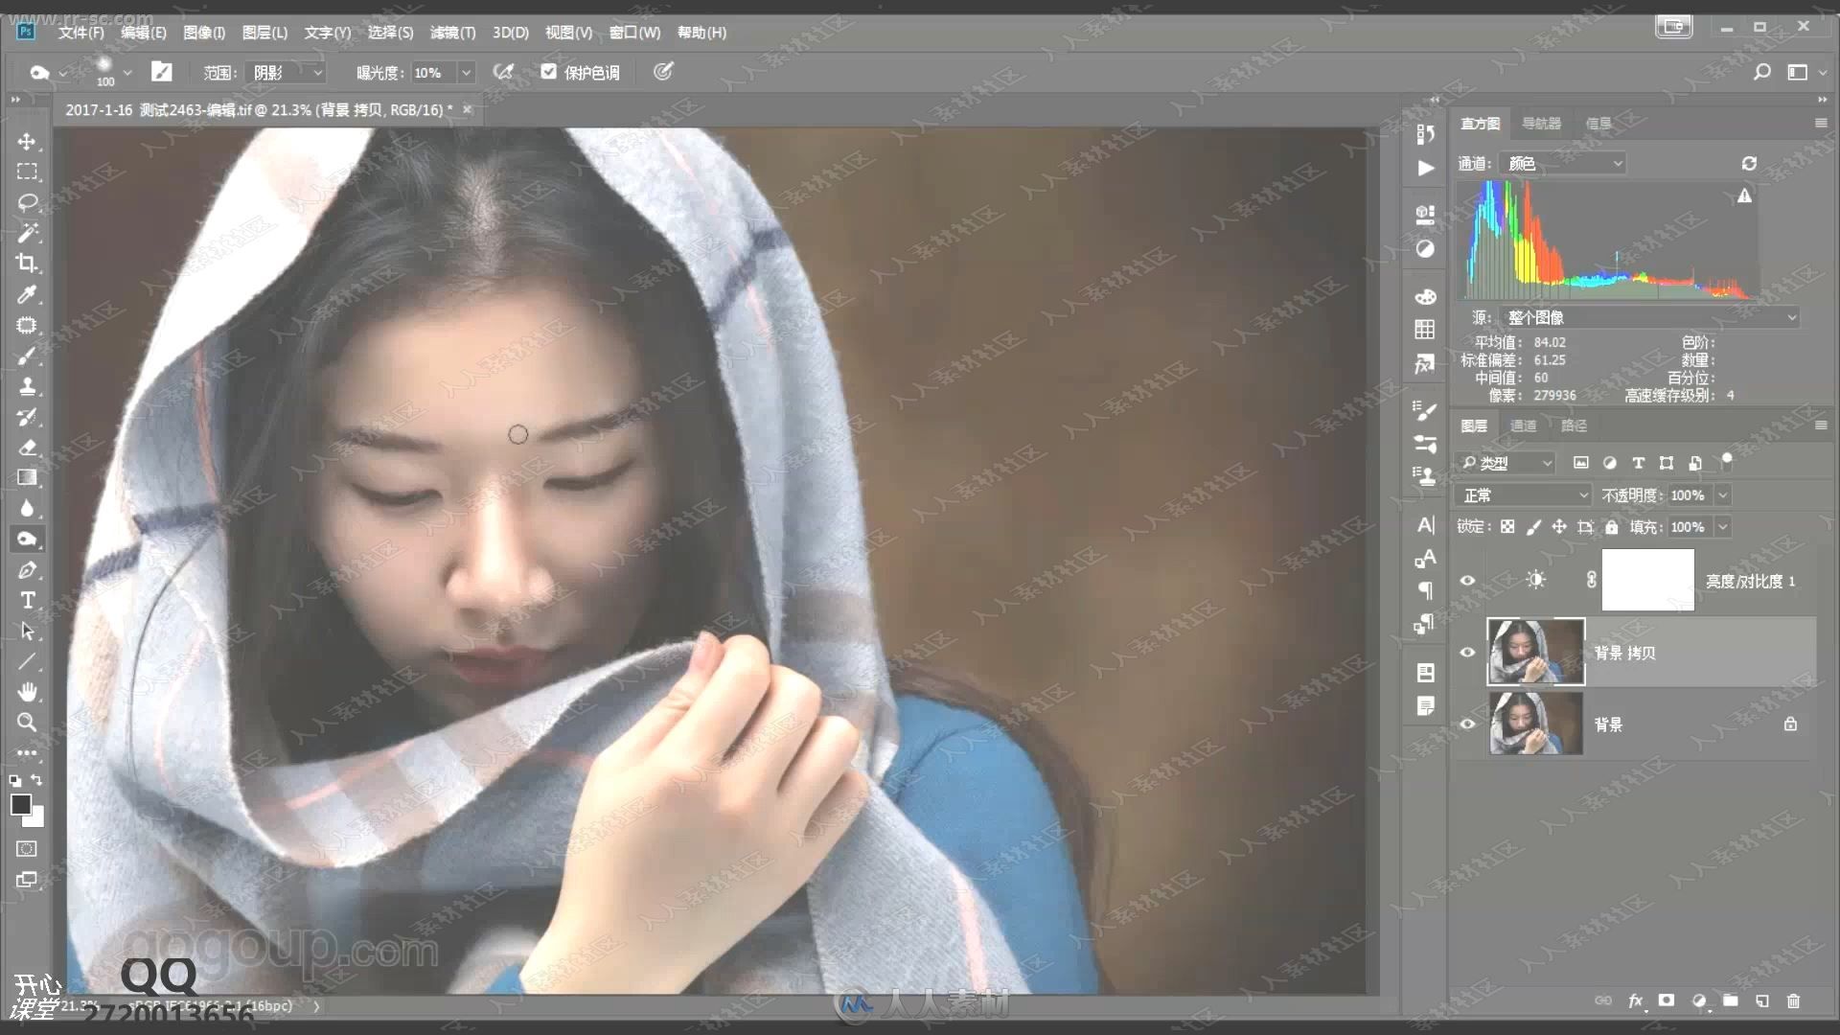Switch to the 通道 tab in layers panel
Viewport: 1840px width, 1035px height.
point(1523,425)
